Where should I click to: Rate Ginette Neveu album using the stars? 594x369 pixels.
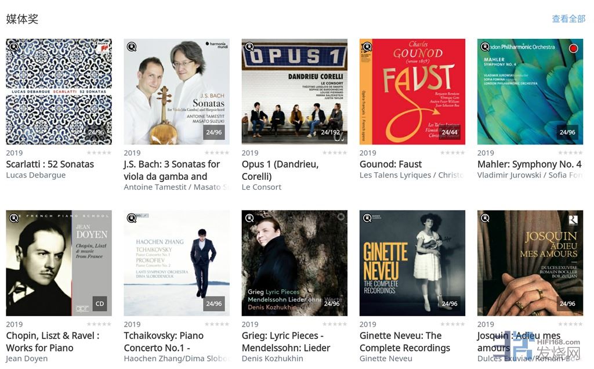coord(452,324)
